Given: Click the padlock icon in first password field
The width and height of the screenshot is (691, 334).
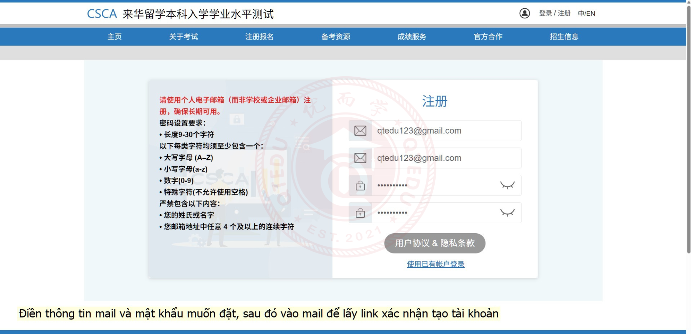Looking at the screenshot, I should (360, 186).
